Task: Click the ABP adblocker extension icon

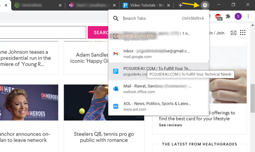Action: pyautogui.click(x=218, y=17)
